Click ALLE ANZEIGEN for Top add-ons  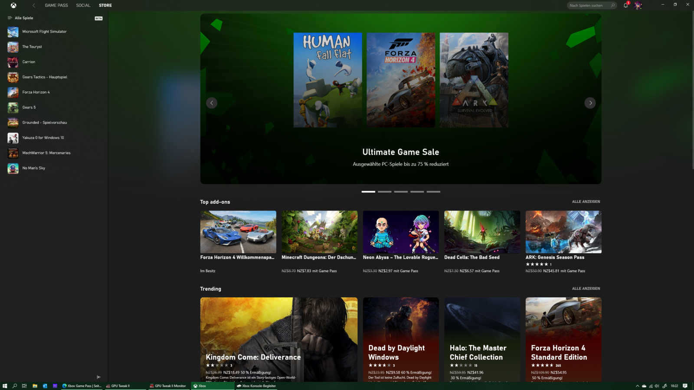tap(586, 201)
